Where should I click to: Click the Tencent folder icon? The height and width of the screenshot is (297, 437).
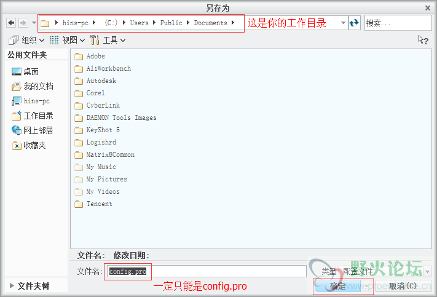[79, 204]
